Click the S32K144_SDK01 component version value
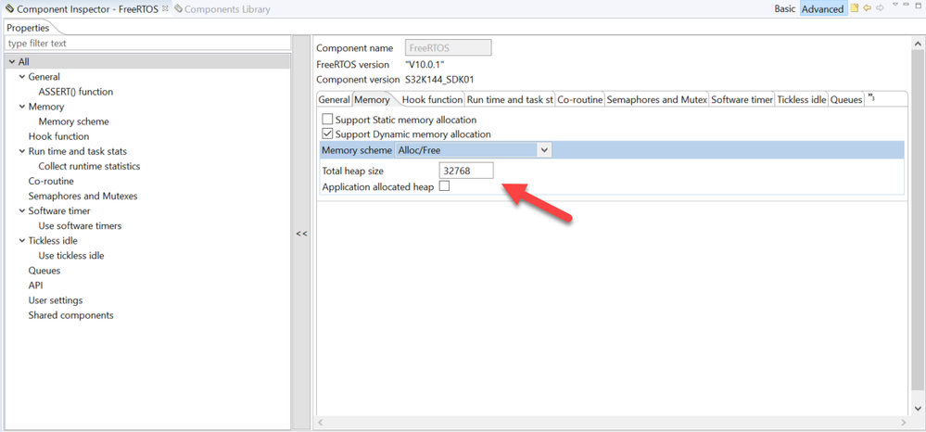The image size is (926, 432). point(439,79)
